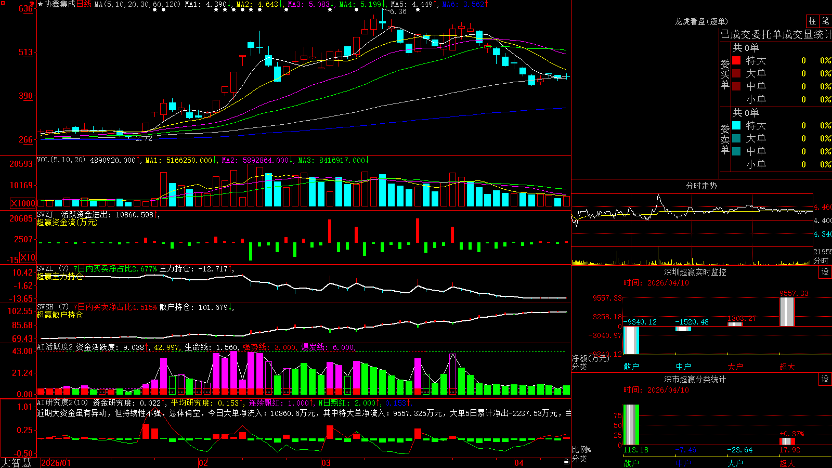Screen dimensions: 832x468
Task: Click the 委买单 section label
Action: pyautogui.click(x=725, y=74)
